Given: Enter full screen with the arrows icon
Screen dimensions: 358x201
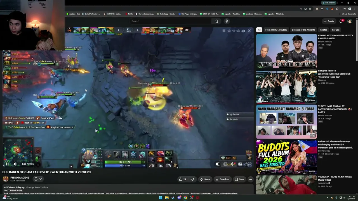Looking at the screenshot, I should point(248,164).
